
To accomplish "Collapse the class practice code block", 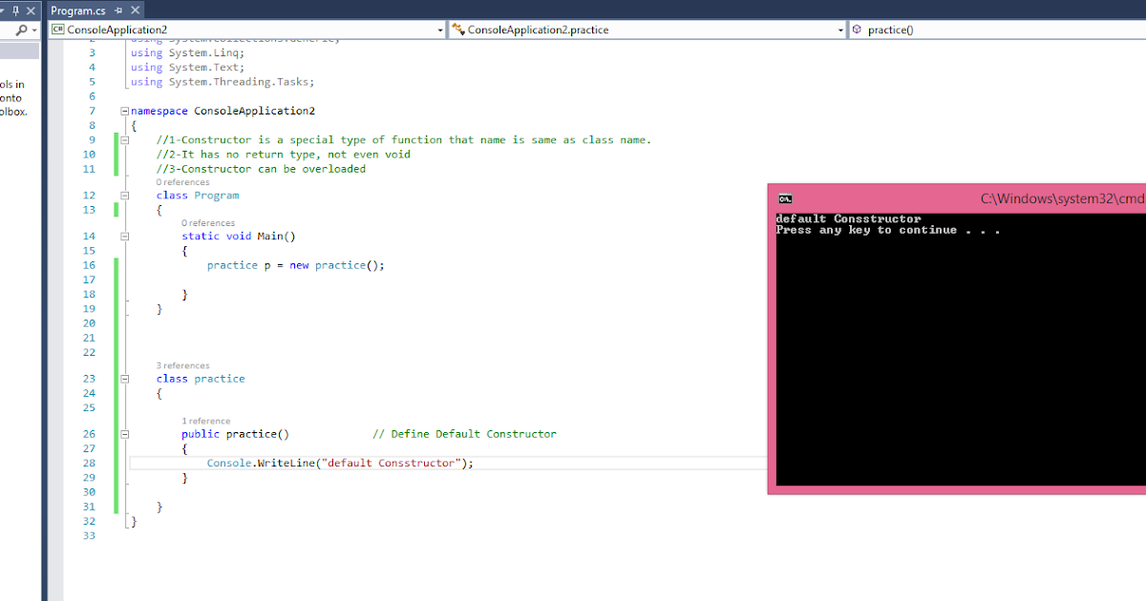I will point(124,379).
